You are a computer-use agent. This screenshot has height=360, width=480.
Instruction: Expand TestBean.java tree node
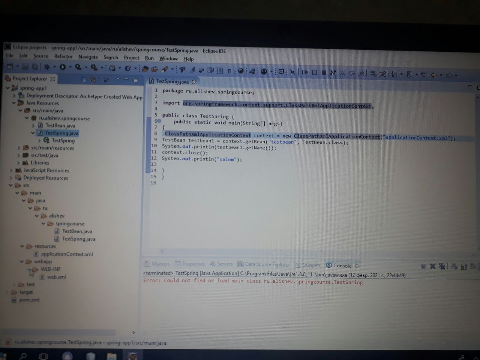[33, 126]
